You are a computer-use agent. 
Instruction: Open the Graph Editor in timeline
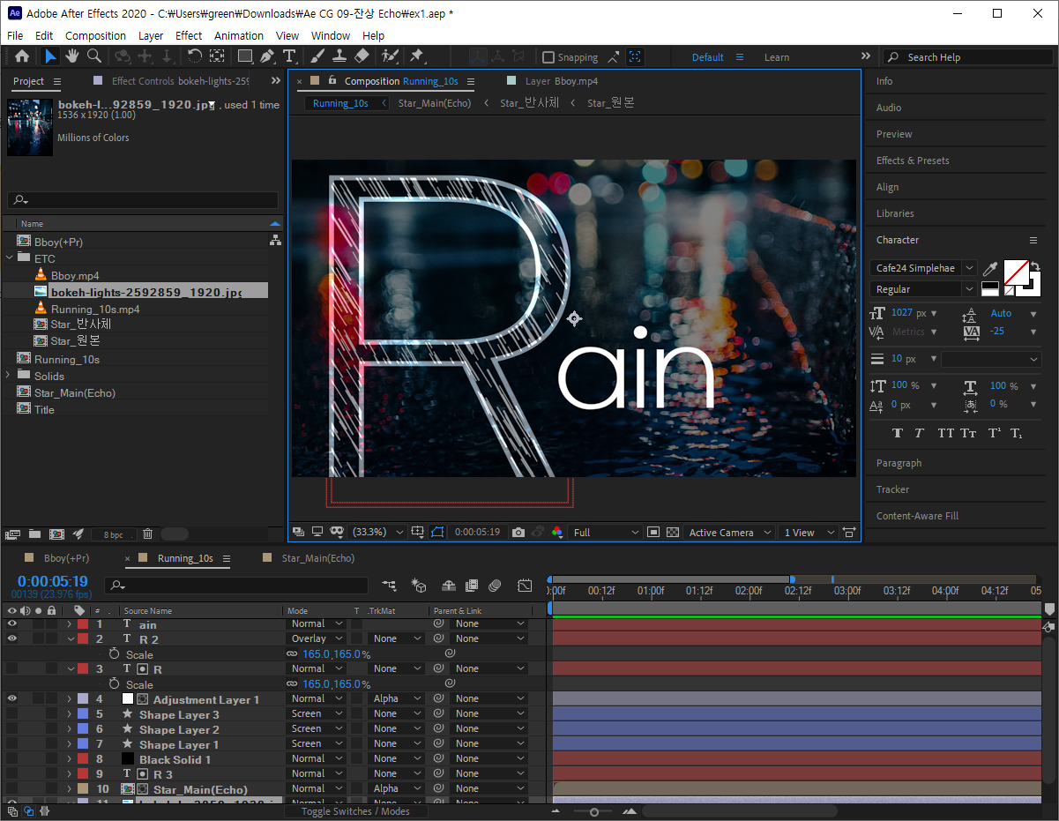click(525, 586)
